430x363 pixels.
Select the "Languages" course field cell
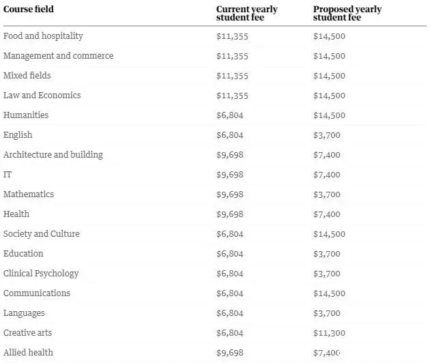click(24, 313)
